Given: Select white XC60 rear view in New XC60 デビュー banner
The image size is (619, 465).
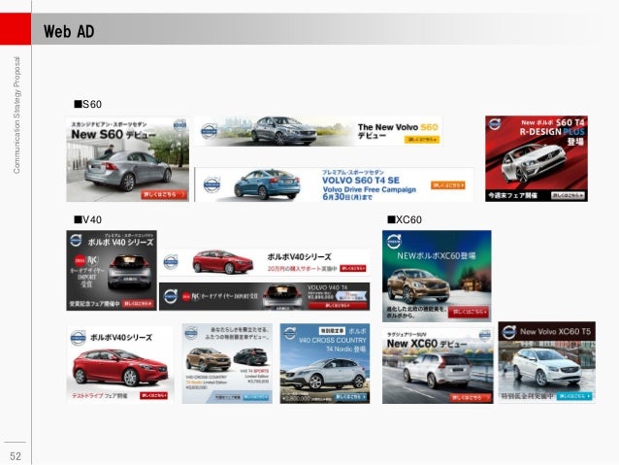Looking at the screenshot, I should 437,371.
